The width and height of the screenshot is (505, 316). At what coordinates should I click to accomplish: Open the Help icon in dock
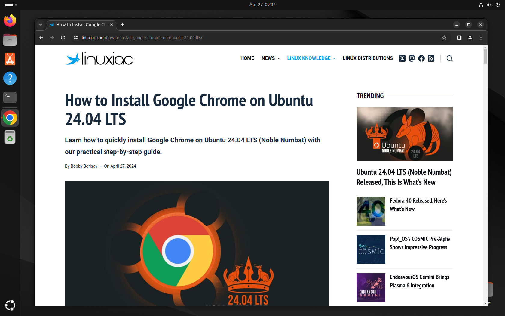point(10,78)
